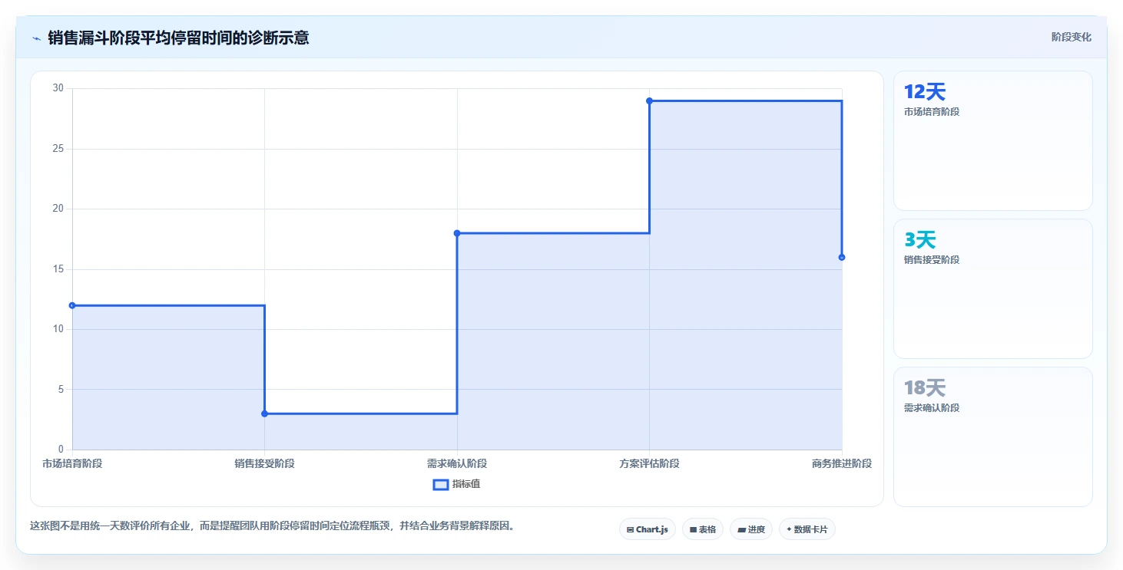Click the footnote text beginning 这张图不是用统一天数
1123x570 pixels.
(x=272, y=526)
